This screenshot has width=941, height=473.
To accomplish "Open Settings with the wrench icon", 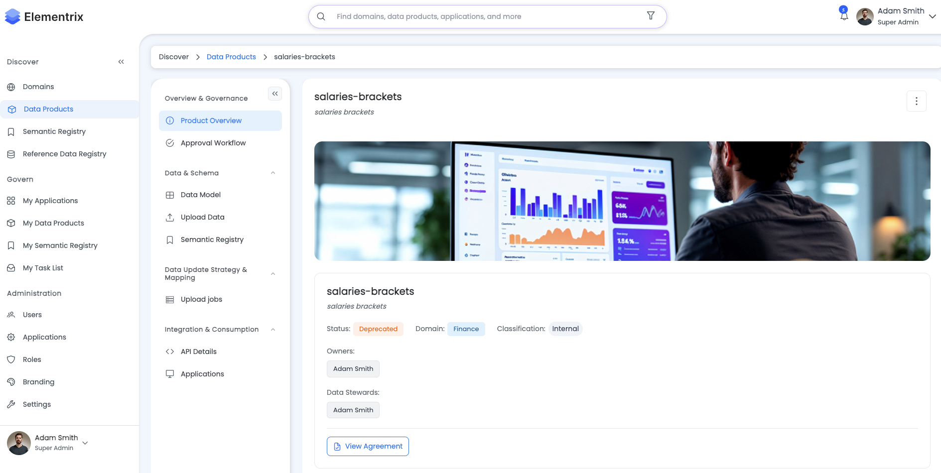I will (11, 404).
